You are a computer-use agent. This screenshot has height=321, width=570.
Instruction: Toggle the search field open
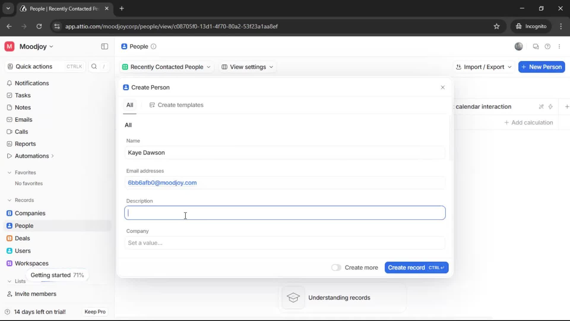pyautogui.click(x=94, y=67)
